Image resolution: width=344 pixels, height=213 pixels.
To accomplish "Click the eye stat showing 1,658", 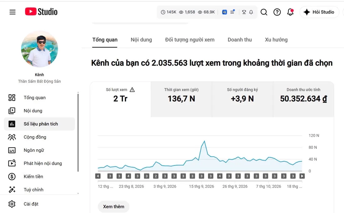I will click(187, 12).
